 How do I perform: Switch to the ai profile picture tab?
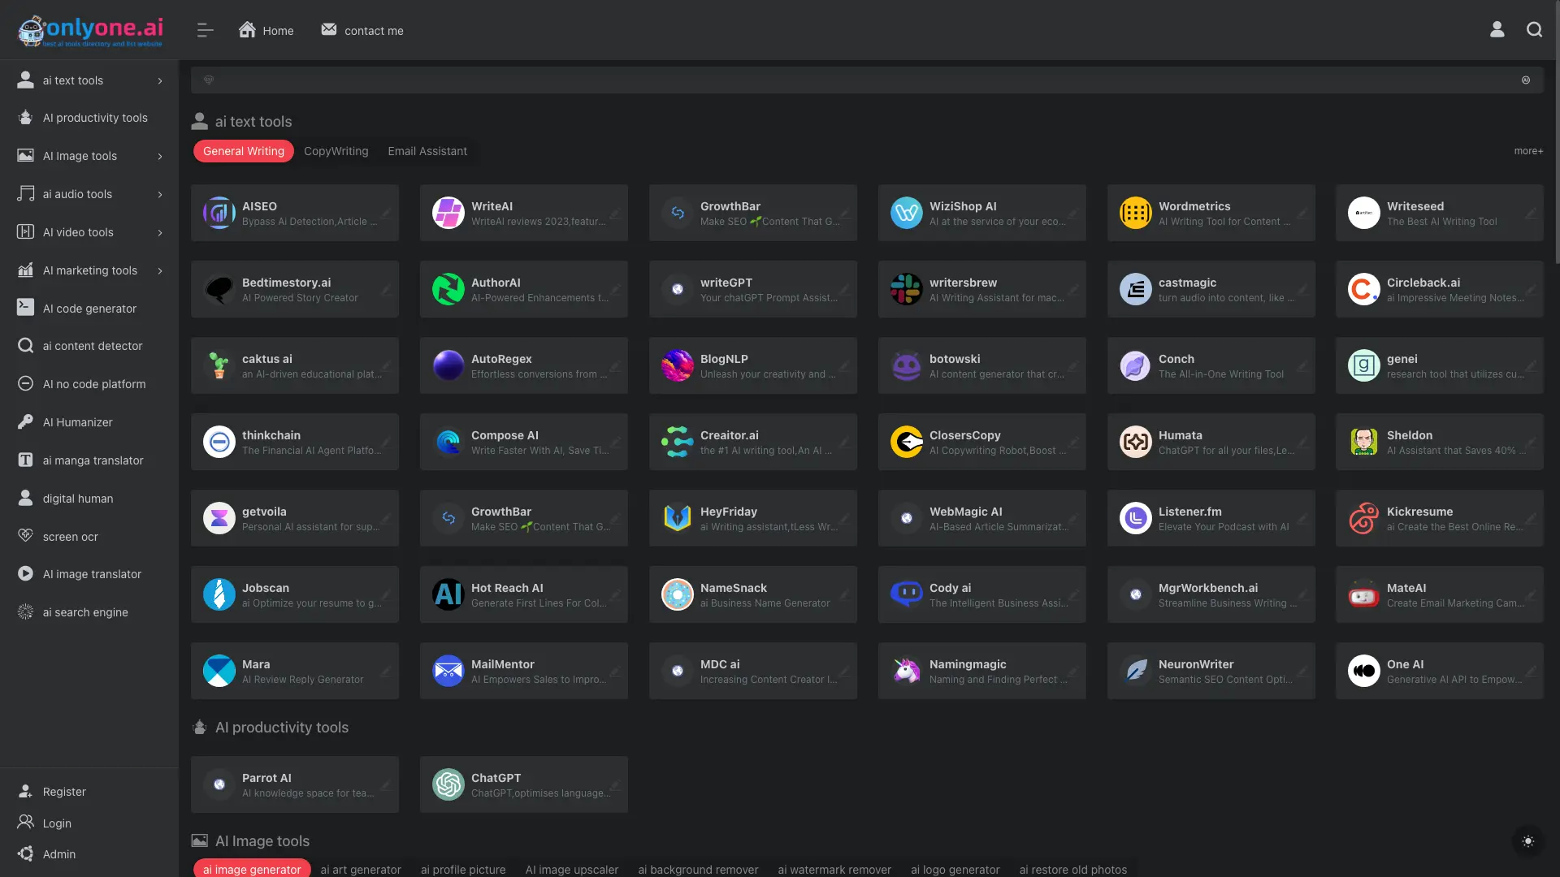[x=463, y=869]
